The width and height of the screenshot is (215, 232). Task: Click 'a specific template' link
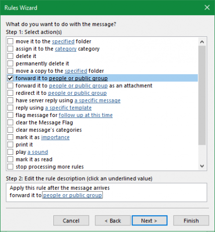click(x=68, y=108)
